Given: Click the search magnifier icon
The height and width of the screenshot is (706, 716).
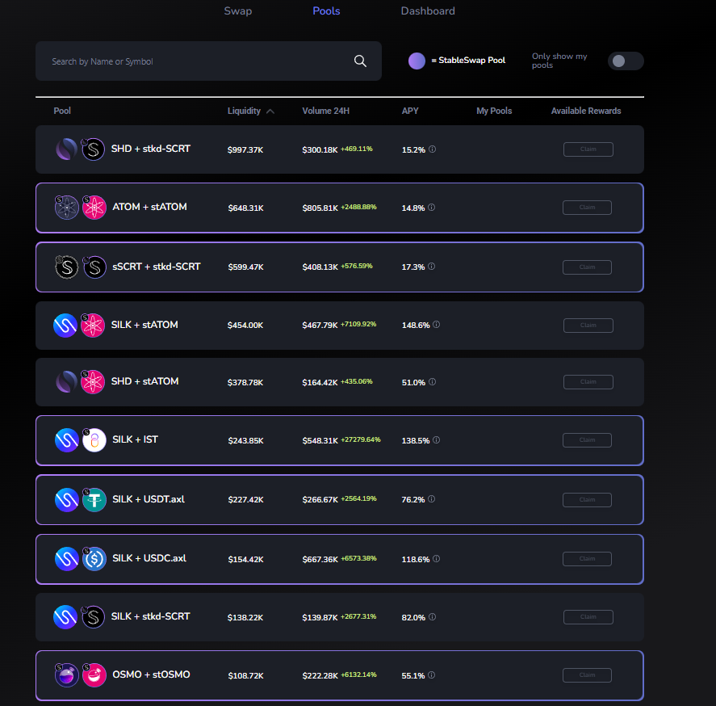Looking at the screenshot, I should [x=360, y=61].
